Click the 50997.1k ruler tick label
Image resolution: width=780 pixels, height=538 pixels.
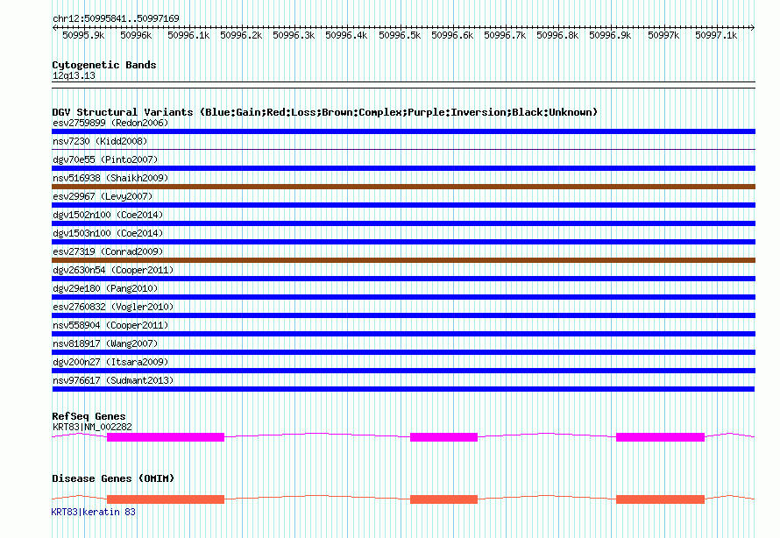tap(716, 35)
